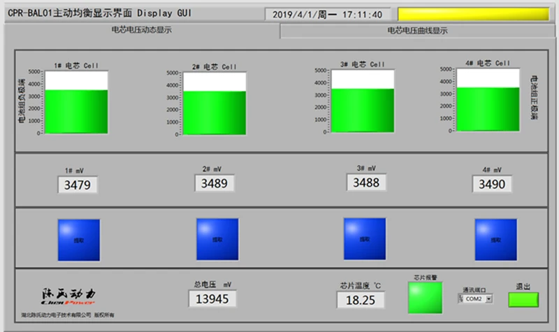The image size is (559, 332).
Task: Click the 4# 电芯 Cell green tank gauge
Action: click(x=488, y=100)
